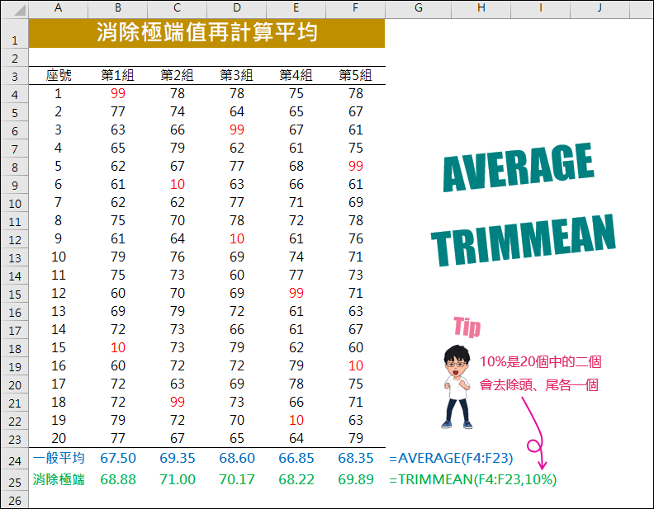This screenshot has height=509, width=654.
Task: Click average value 68.35
Action: [x=355, y=458]
